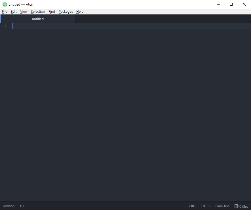The width and height of the screenshot is (251, 210).
Task: Click the untitled label in status bar
Action: click(x=9, y=206)
